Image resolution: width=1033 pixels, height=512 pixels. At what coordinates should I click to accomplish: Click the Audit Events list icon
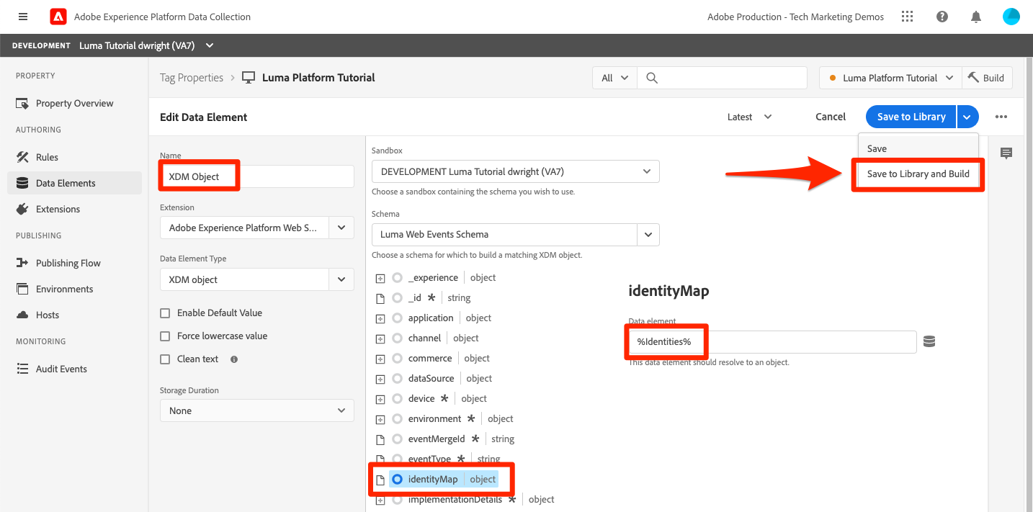22,369
